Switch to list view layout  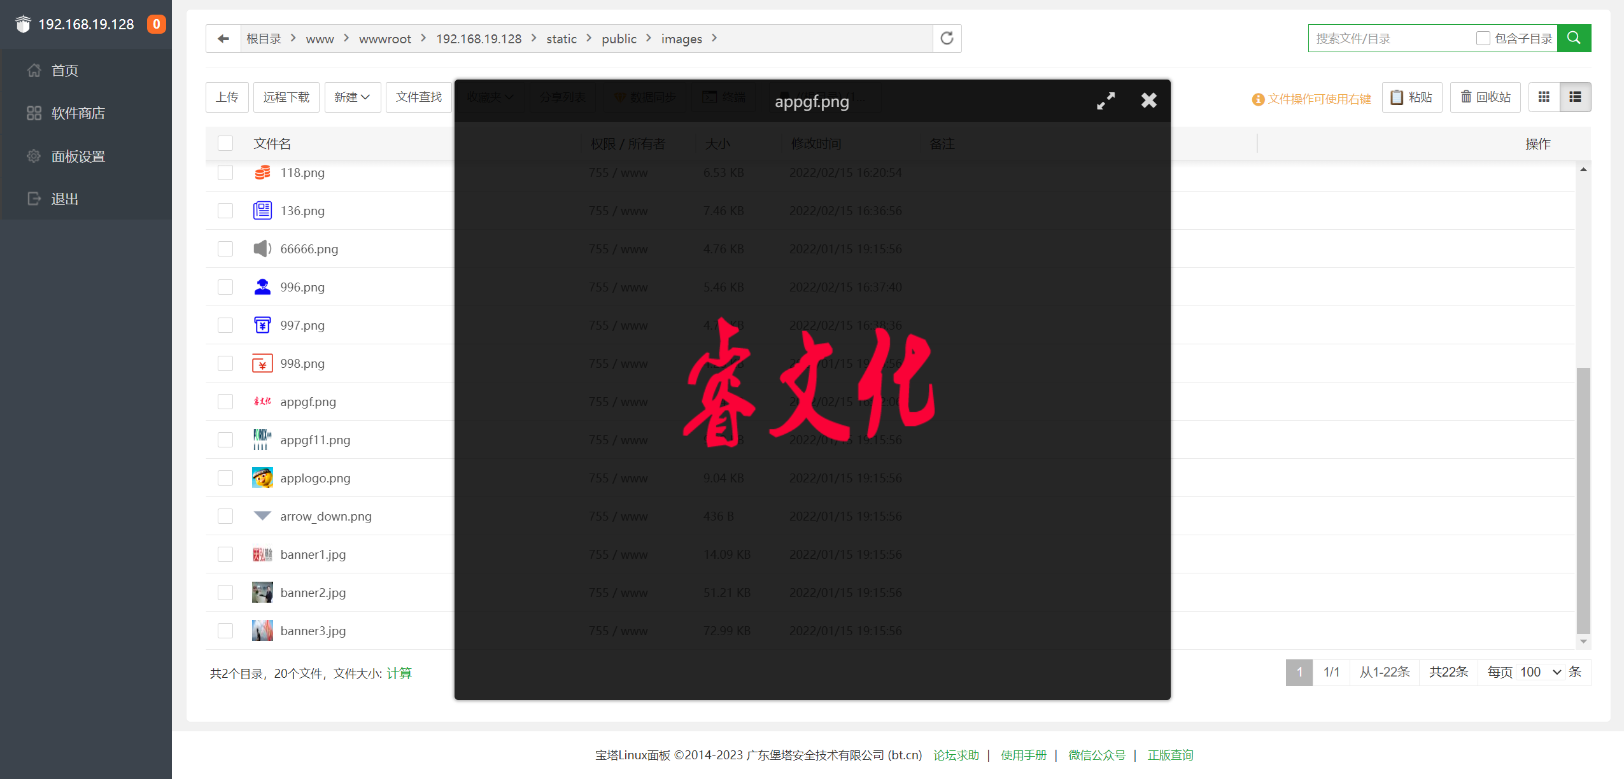tap(1575, 97)
